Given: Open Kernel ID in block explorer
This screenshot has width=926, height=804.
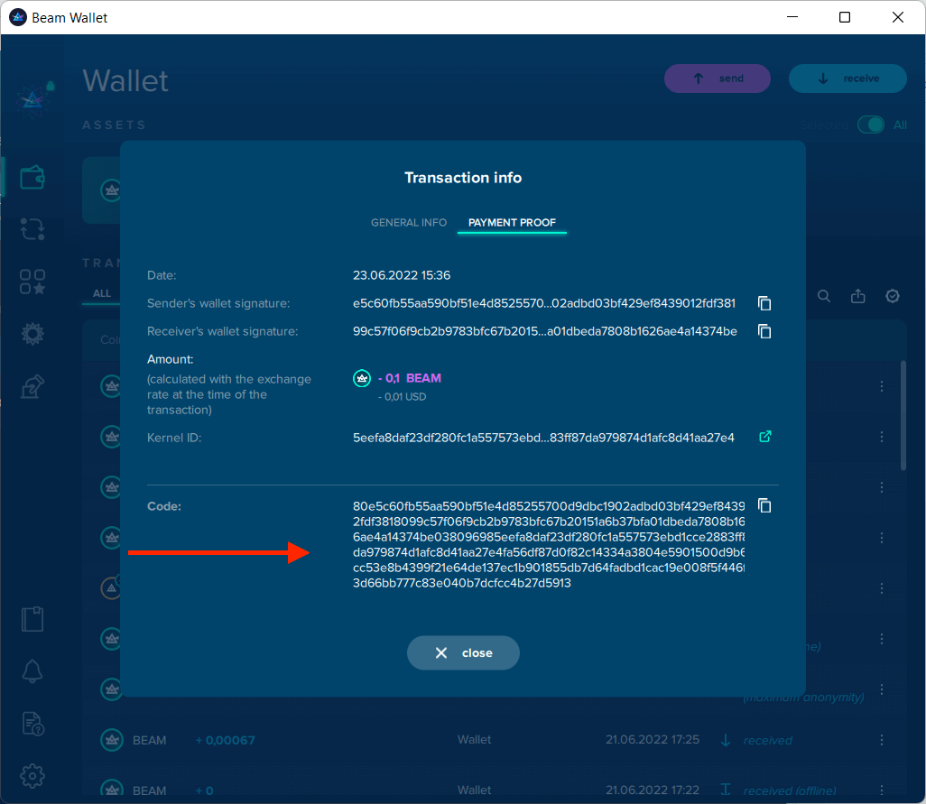Looking at the screenshot, I should tap(764, 437).
